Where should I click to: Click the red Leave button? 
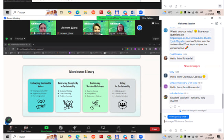pos(155,129)
